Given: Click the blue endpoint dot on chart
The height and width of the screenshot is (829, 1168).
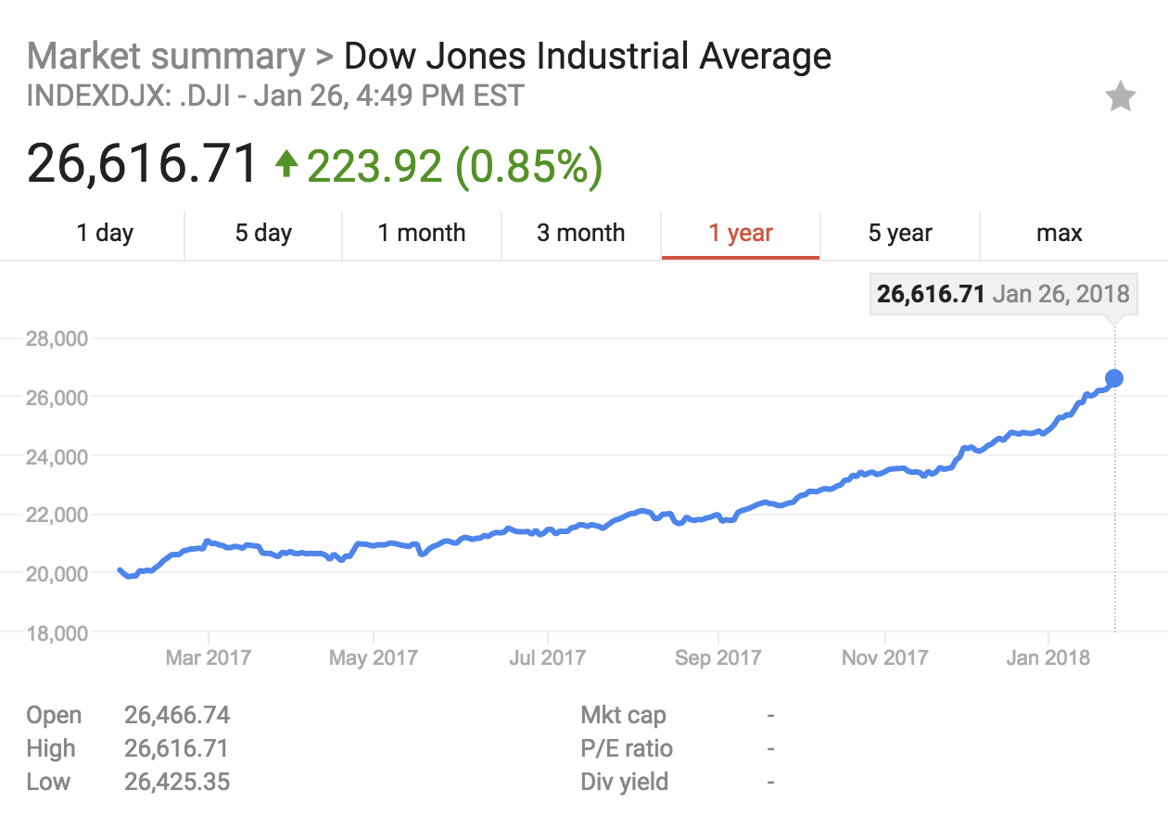Looking at the screenshot, I should (1114, 378).
